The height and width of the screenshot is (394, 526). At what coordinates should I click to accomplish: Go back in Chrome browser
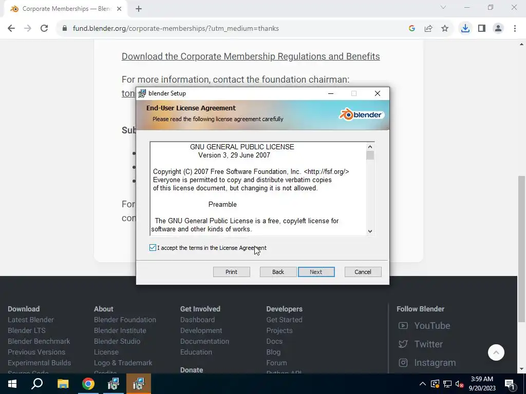pos(11,29)
